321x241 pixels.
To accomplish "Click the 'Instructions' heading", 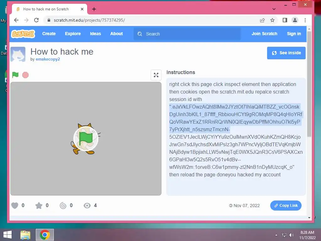I will [x=181, y=72].
